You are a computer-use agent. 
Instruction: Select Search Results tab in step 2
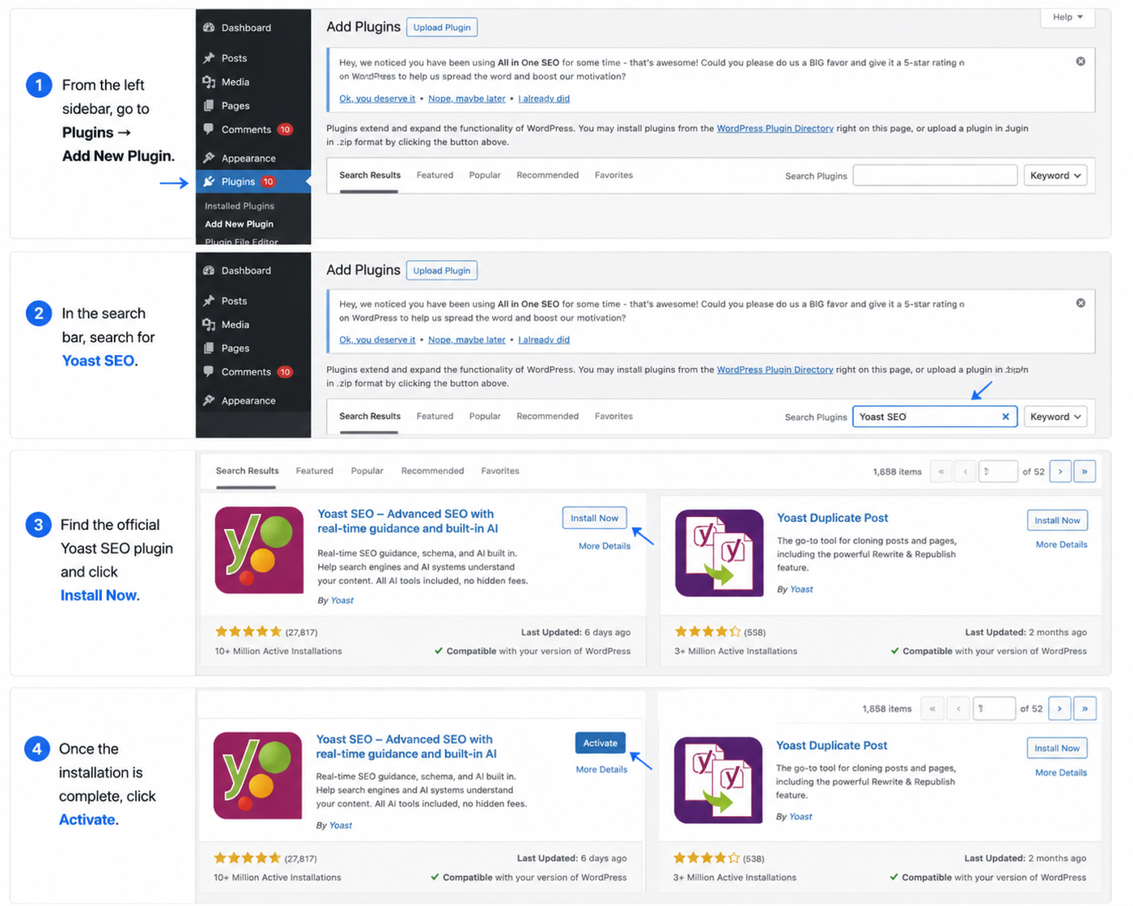tap(370, 417)
